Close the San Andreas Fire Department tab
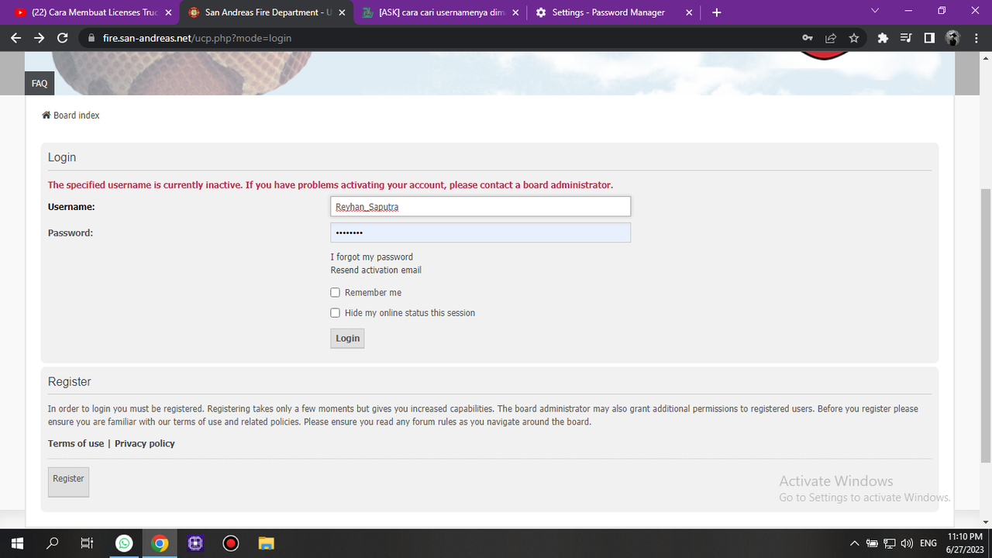The height and width of the screenshot is (558, 992). [x=342, y=12]
